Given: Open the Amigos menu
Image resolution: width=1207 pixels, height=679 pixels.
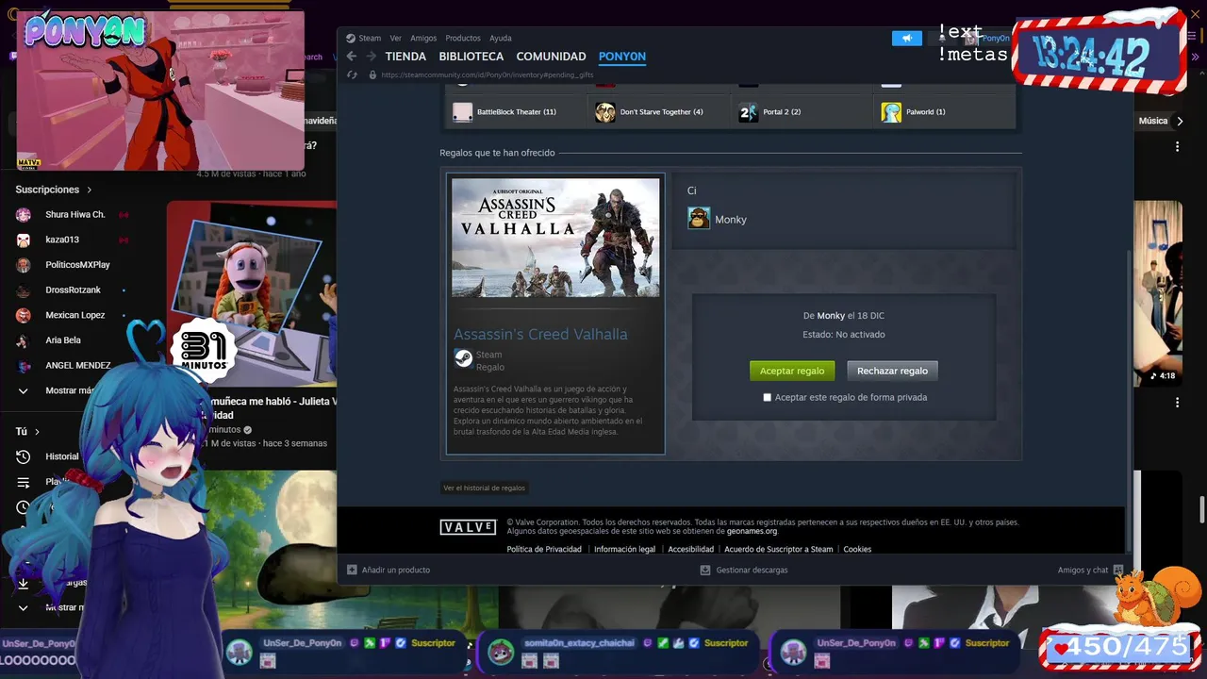Looking at the screenshot, I should pyautogui.click(x=423, y=39).
